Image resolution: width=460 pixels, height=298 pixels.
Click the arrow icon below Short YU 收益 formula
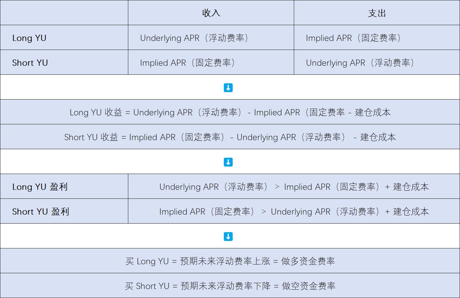(228, 162)
